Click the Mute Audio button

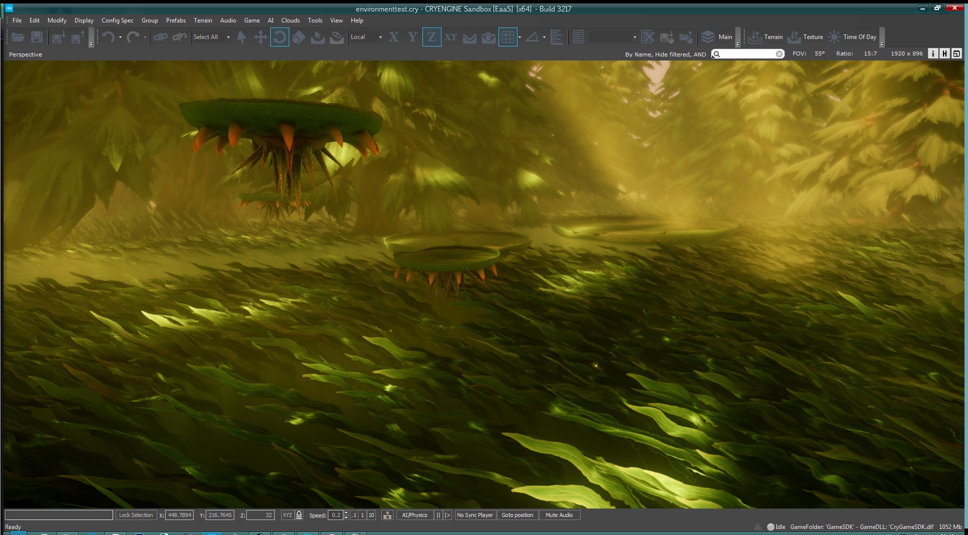click(559, 515)
